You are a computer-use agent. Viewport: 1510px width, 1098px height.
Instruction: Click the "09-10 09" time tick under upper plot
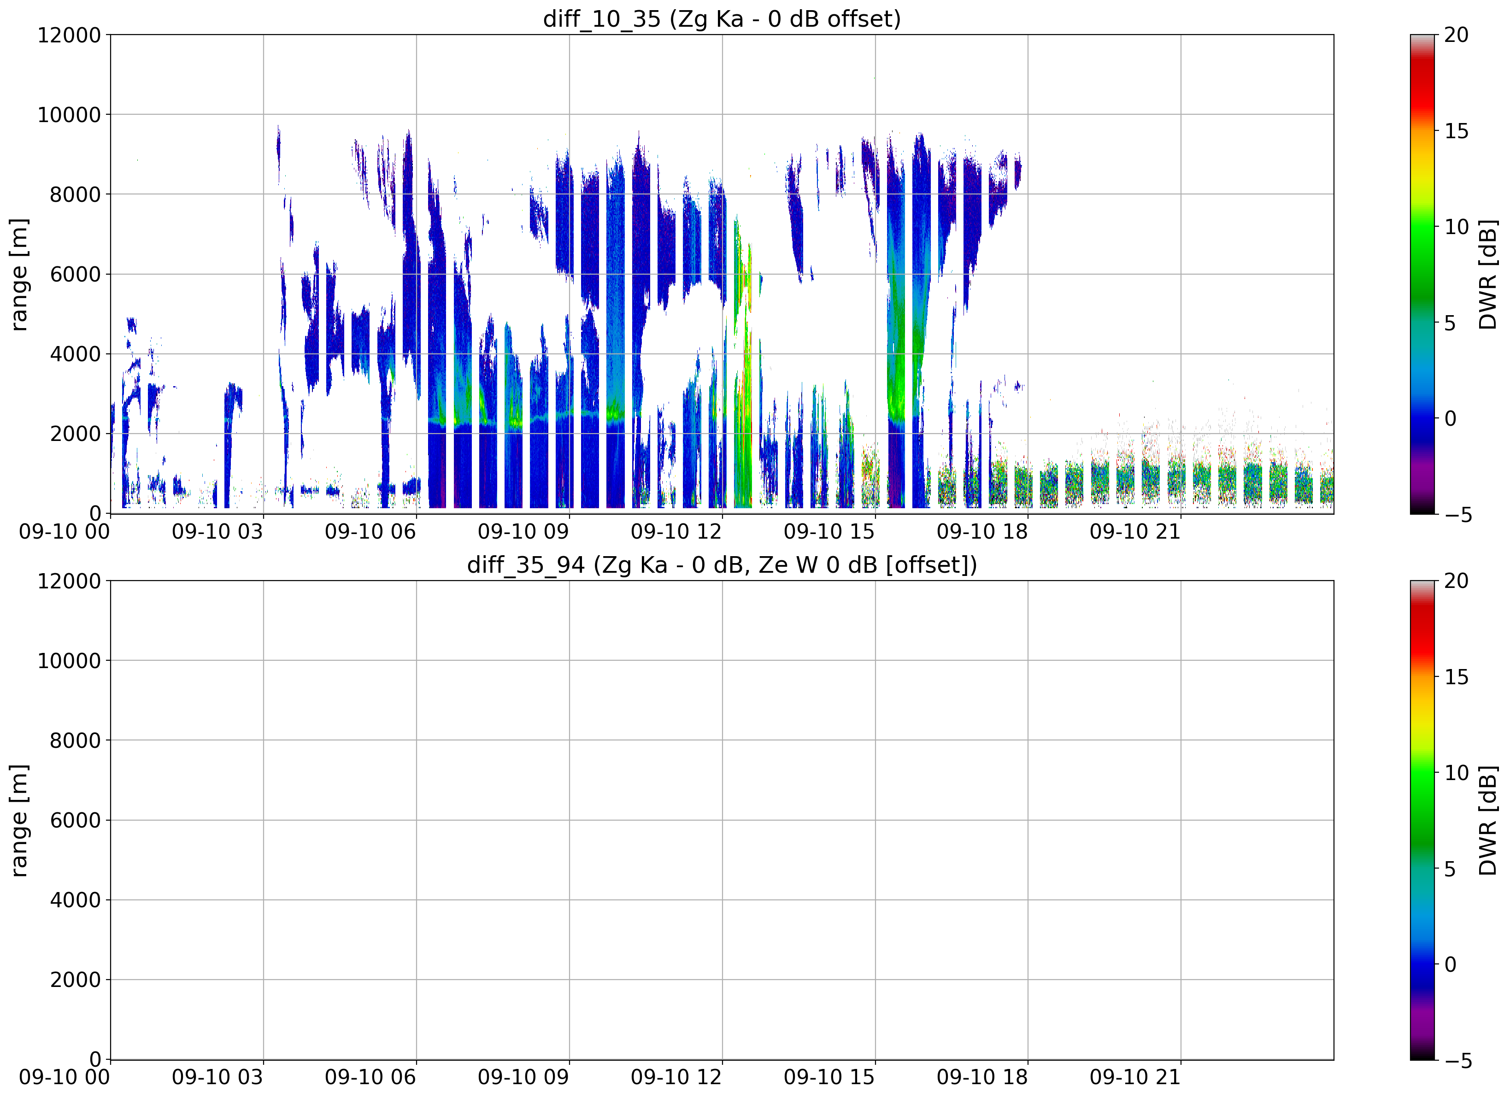tap(523, 531)
